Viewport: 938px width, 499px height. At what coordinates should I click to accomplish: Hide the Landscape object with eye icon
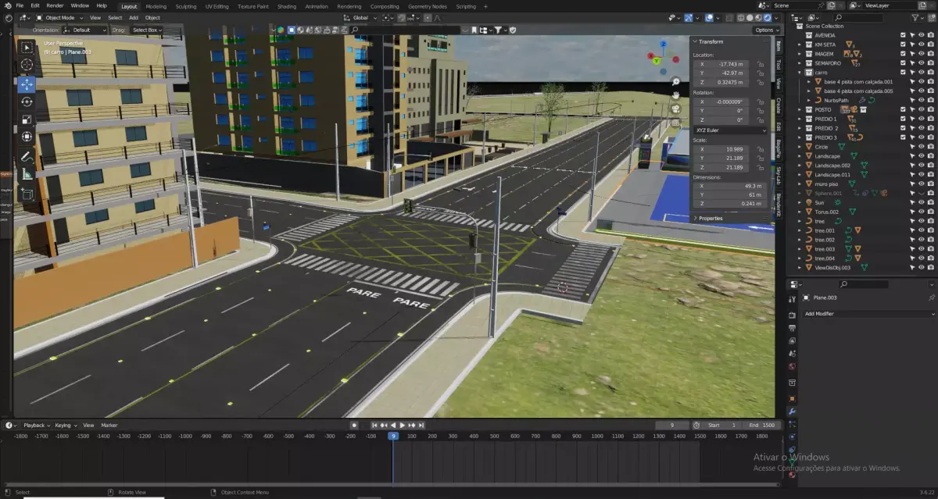(x=921, y=156)
